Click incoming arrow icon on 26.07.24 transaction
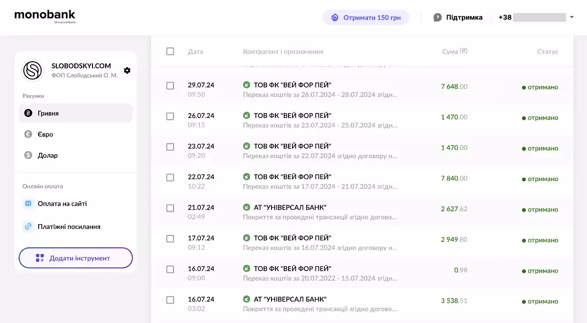587x323 pixels. coord(247,115)
